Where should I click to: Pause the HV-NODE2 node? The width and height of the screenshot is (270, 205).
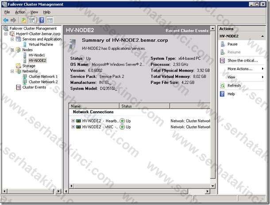click(x=232, y=44)
